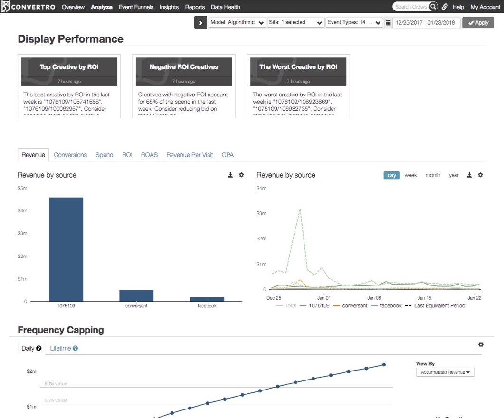This screenshot has height=418, width=504.
Task: Switch to the ROAS tab
Action: (150, 155)
